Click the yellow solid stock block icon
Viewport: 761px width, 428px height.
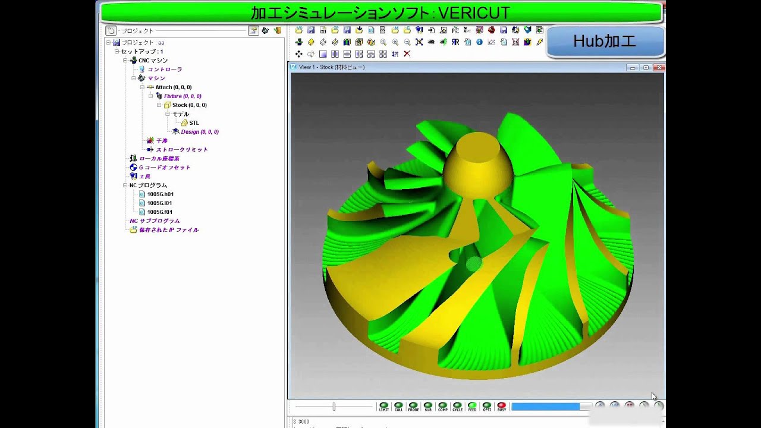311,42
